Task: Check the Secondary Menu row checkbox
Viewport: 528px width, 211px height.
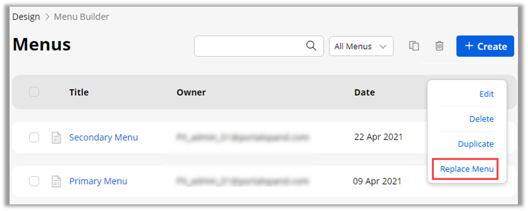Action: (x=34, y=138)
